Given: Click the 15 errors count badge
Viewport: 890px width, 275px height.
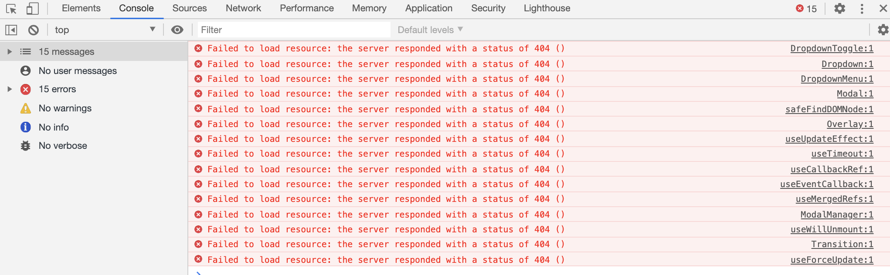Looking at the screenshot, I should [x=806, y=8].
